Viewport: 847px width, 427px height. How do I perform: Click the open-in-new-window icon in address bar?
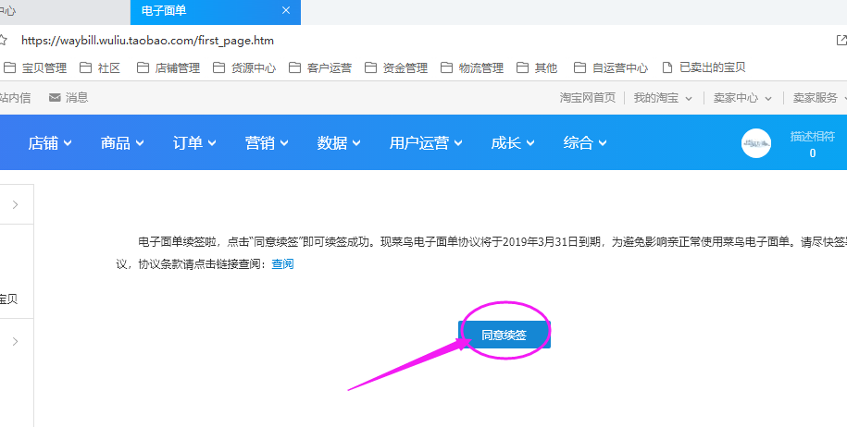841,41
